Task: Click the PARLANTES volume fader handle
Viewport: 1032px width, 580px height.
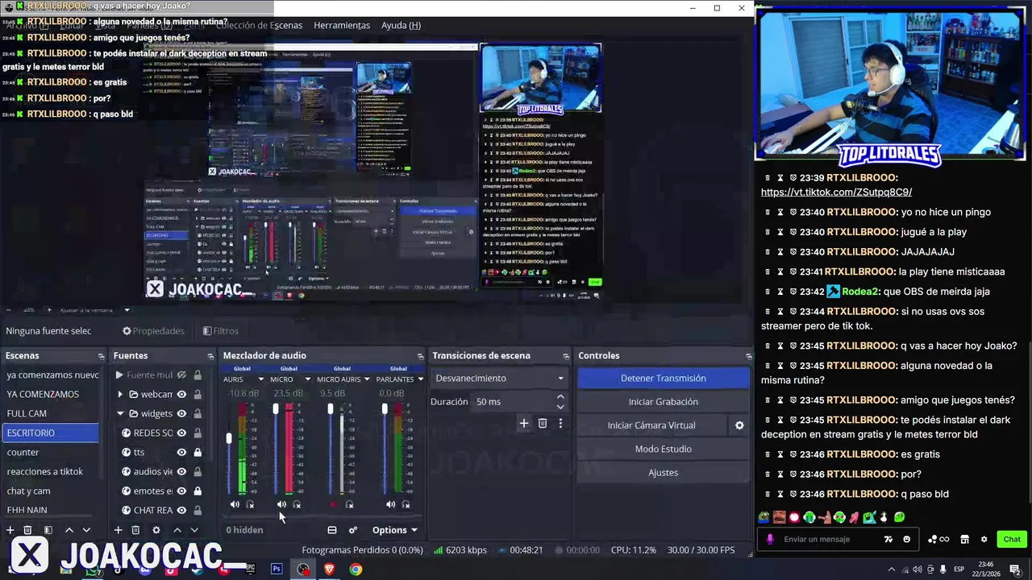Action: [x=385, y=409]
